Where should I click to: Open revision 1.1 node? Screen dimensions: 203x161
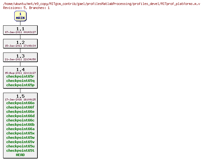click(x=20, y=30)
